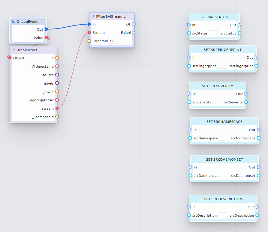The height and width of the screenshot is (232, 268).
Task: Click the Value pin on OnLogEvent node
Action: click(x=47, y=38)
